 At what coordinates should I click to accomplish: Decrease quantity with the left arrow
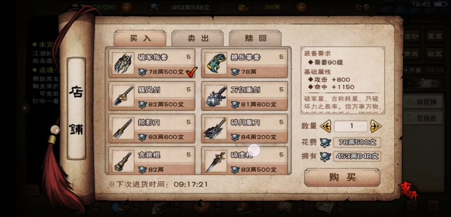[325, 126]
